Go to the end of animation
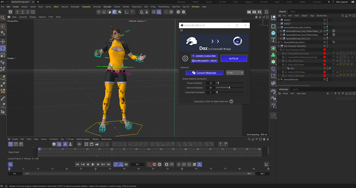 pos(108,164)
